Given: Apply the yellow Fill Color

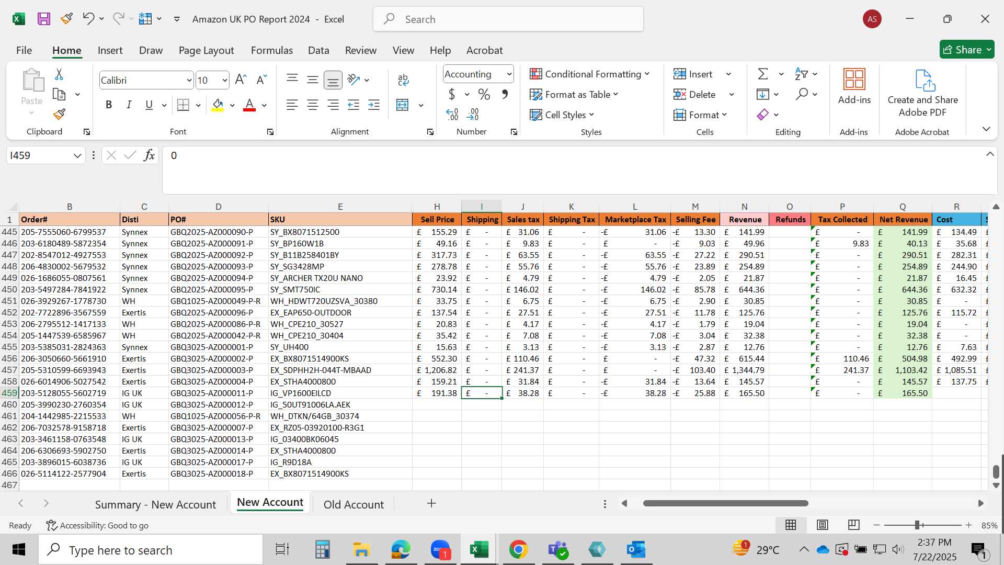Looking at the screenshot, I should point(218,105).
